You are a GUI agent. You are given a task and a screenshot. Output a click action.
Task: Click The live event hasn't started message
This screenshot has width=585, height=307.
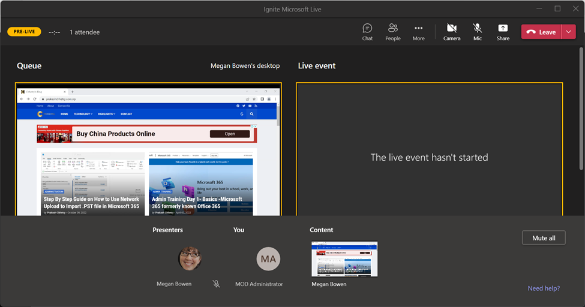pyautogui.click(x=430, y=158)
